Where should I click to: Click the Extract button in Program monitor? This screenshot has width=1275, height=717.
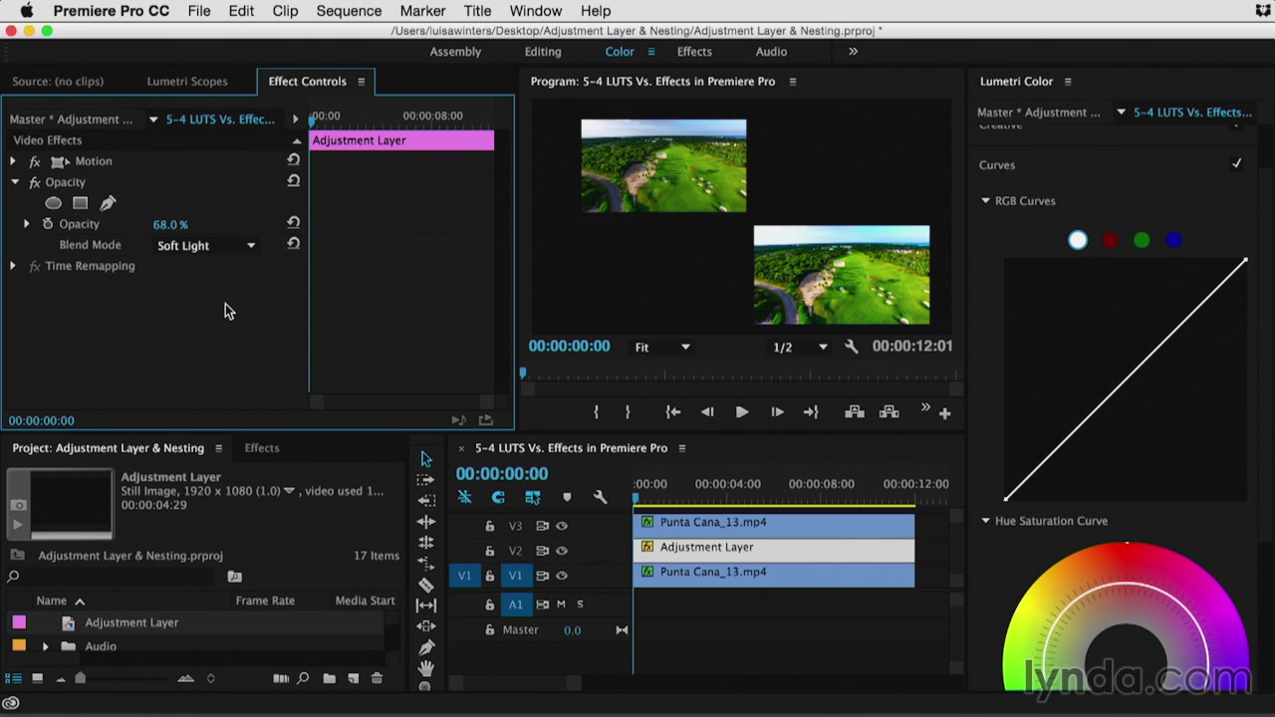point(890,412)
